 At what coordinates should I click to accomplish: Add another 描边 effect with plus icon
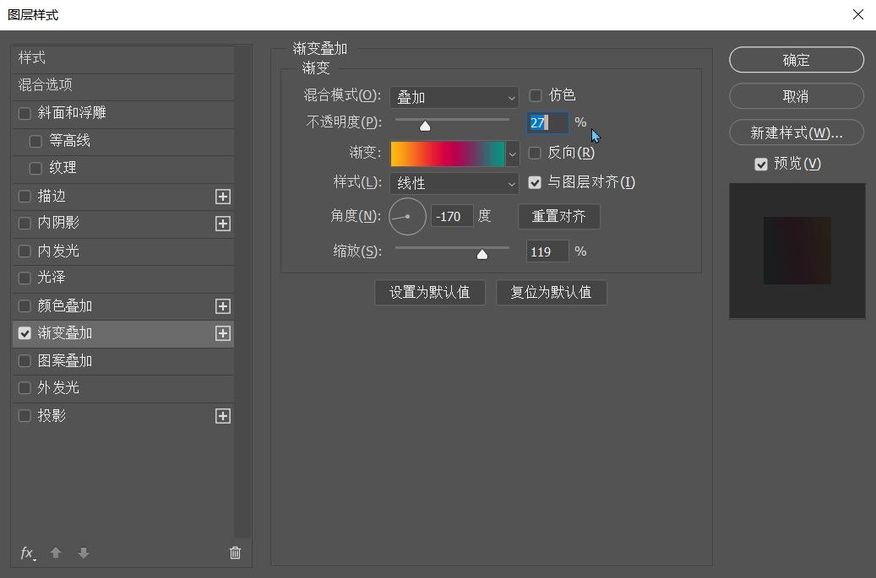(222, 197)
